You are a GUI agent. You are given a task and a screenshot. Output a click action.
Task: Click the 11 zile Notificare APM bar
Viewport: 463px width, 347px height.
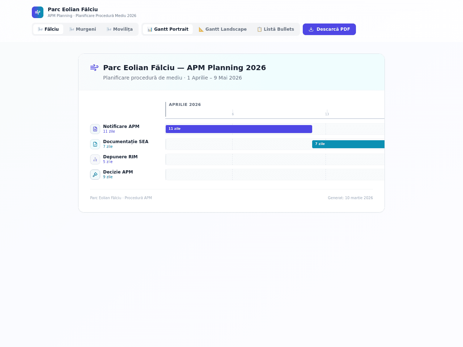click(x=239, y=129)
